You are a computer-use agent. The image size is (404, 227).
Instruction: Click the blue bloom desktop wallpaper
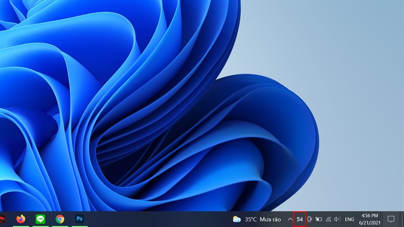click(x=151, y=101)
